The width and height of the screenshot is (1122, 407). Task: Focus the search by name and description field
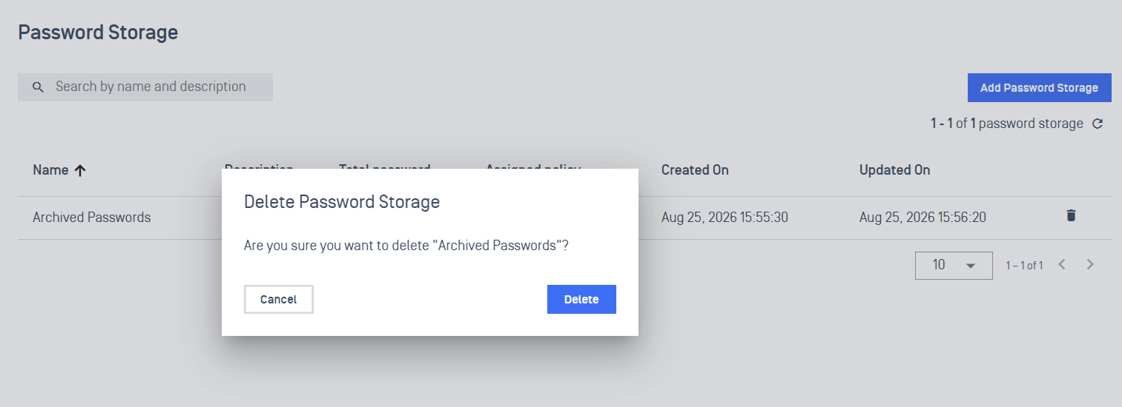(x=145, y=87)
